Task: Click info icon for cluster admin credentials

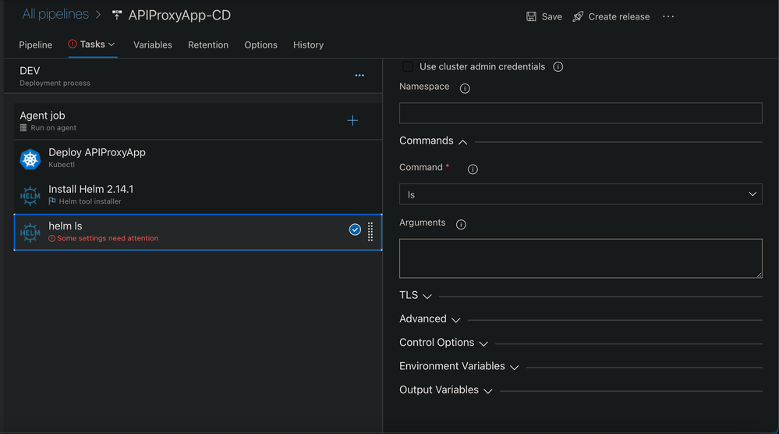Action: point(558,66)
